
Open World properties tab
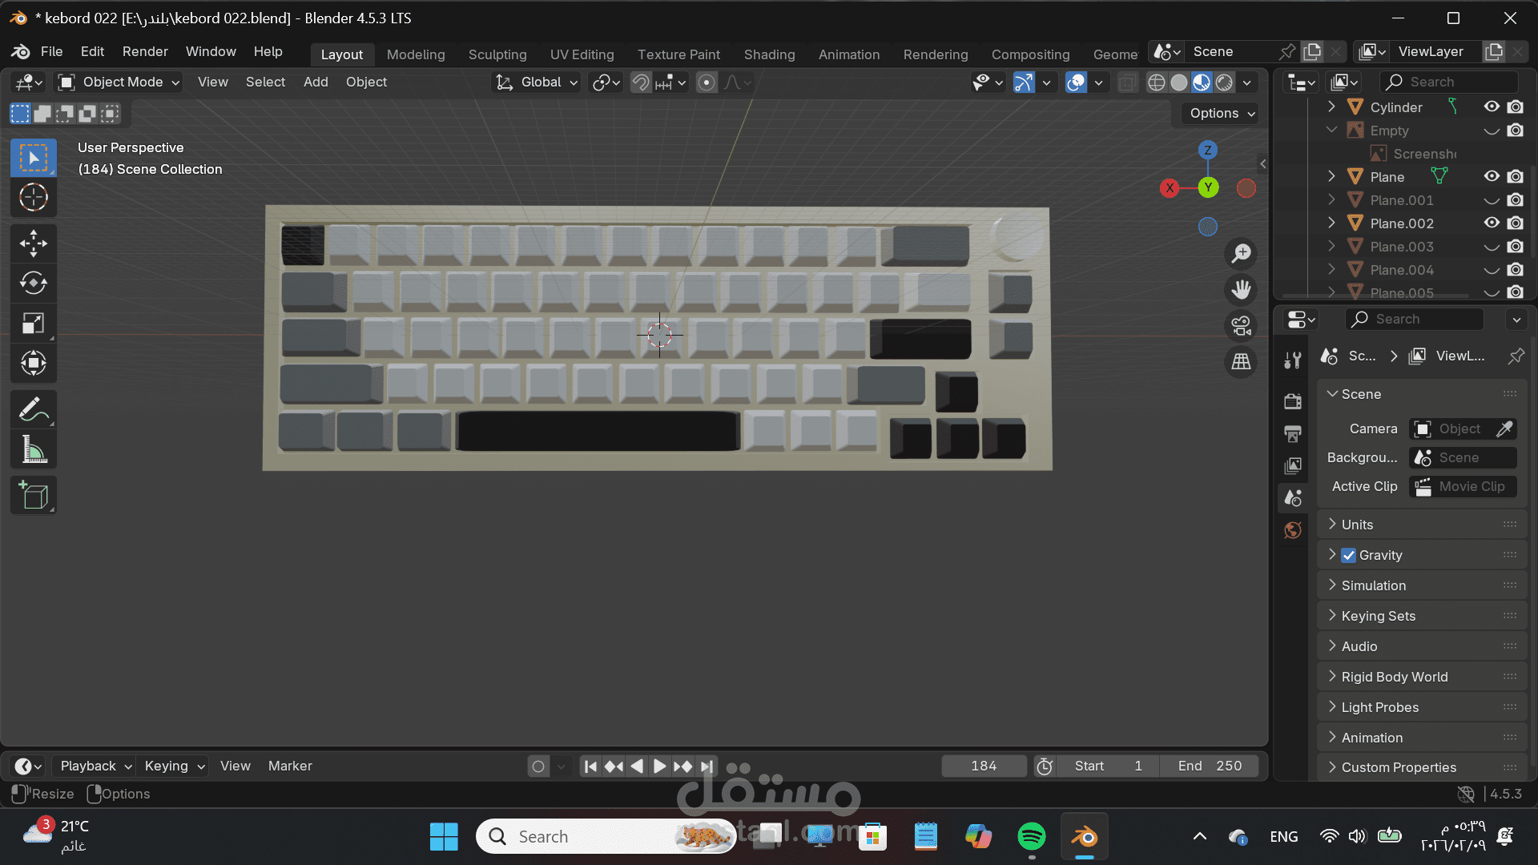(1292, 530)
